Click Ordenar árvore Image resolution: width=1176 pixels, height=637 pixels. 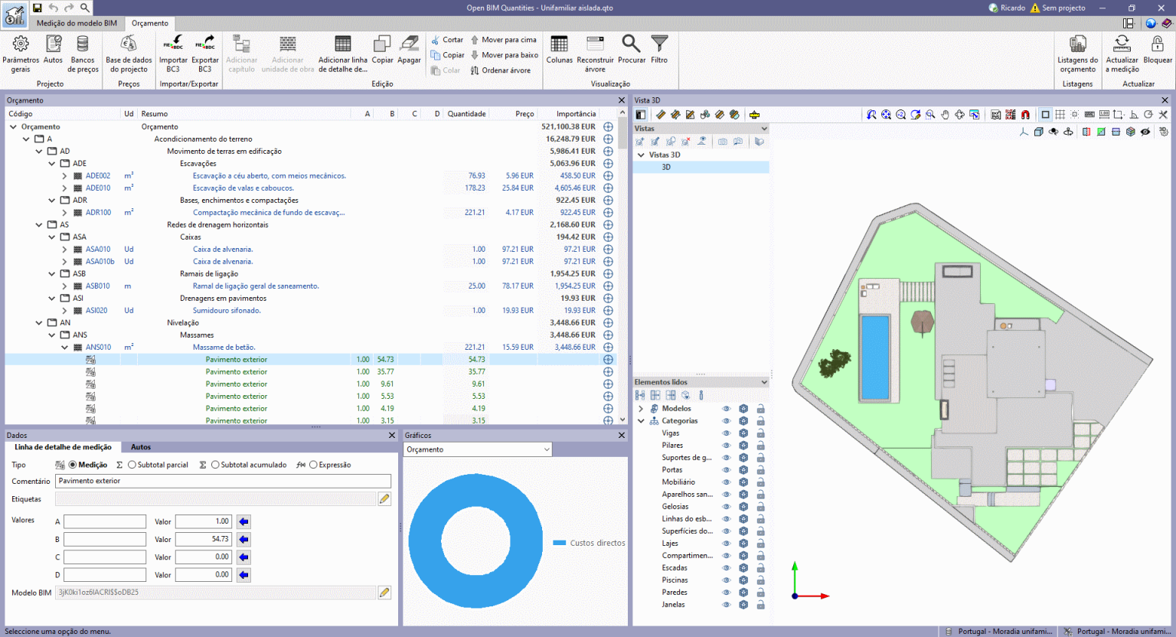tap(501, 70)
